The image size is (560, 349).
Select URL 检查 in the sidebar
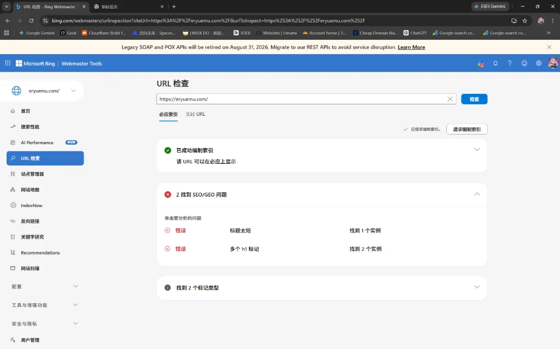45,158
